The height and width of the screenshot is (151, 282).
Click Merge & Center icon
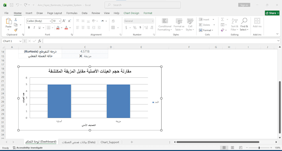113,28
